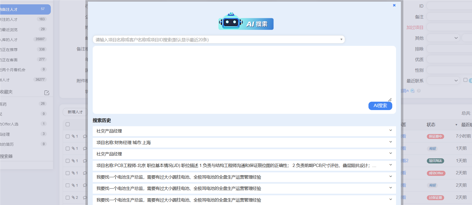The width and height of the screenshot is (472, 205).
Task: Open the comment bubble in the 项目淘汰 row
Action: [x=85, y=161]
